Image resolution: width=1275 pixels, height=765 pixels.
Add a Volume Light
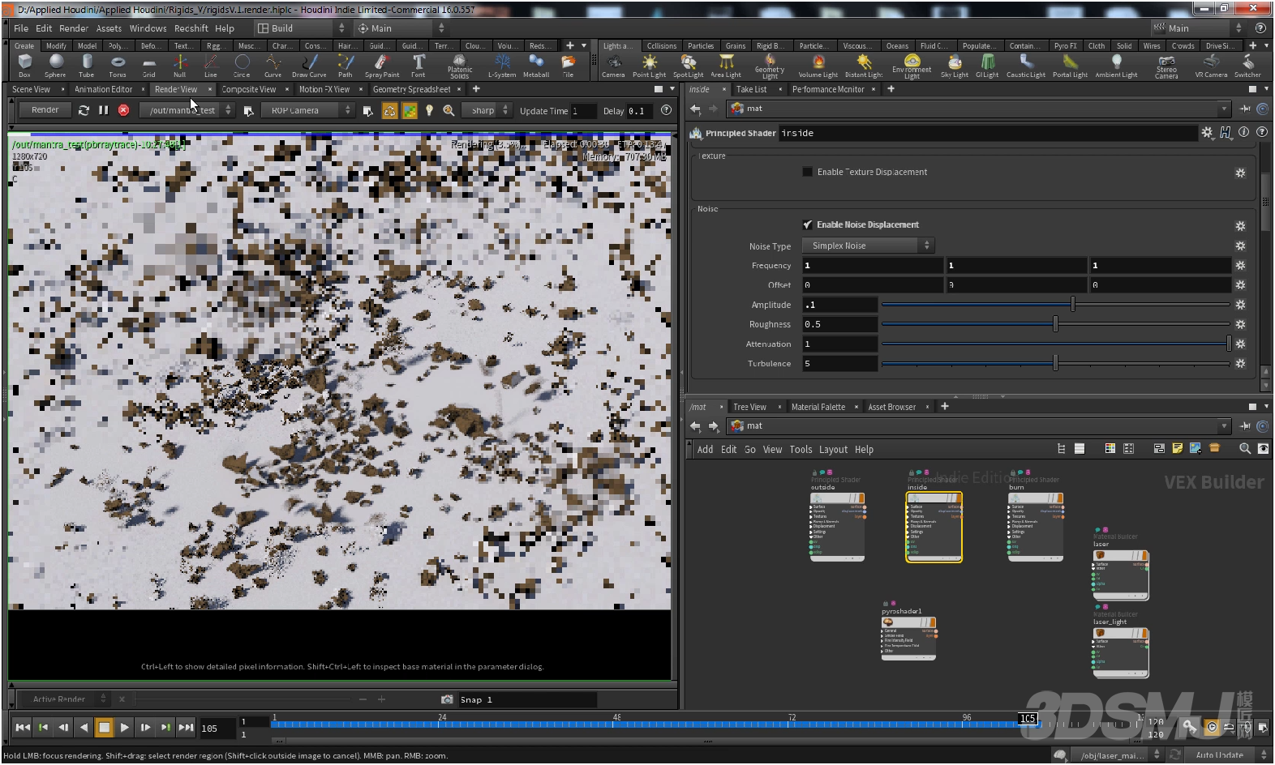point(818,66)
